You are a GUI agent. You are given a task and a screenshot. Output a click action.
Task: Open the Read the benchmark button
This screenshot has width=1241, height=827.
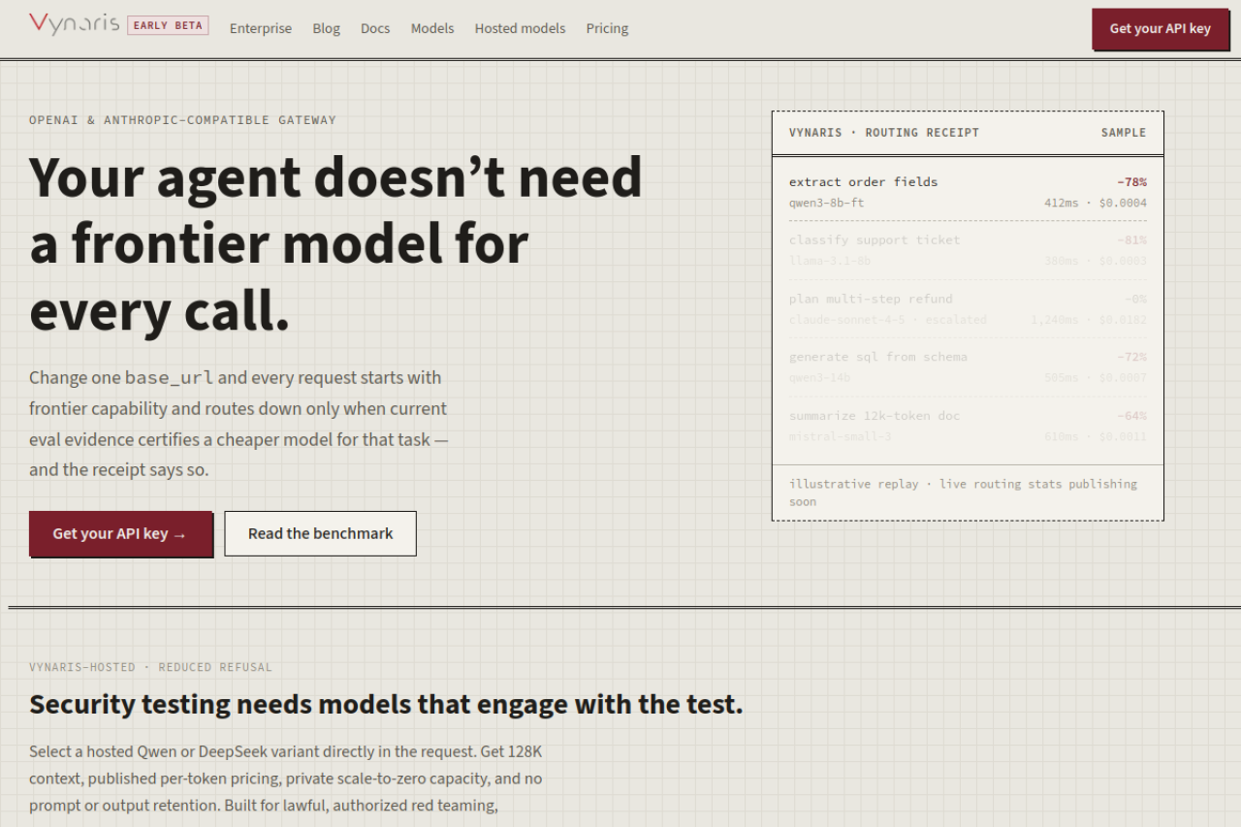coord(321,533)
